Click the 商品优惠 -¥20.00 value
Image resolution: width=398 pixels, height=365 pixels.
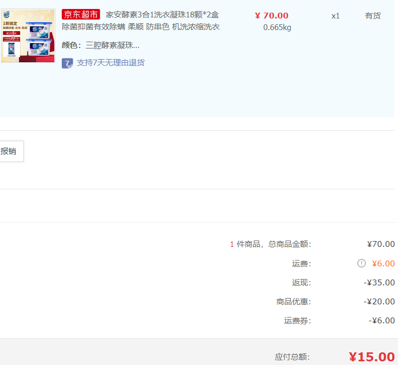point(379,302)
